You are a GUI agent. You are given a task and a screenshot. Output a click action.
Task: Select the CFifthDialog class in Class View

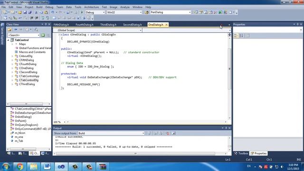point(27,60)
